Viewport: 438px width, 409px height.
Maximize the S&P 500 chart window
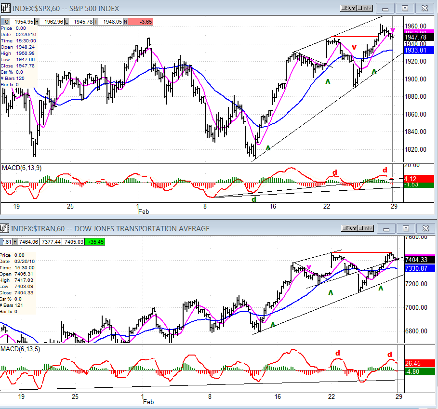pos(405,8)
